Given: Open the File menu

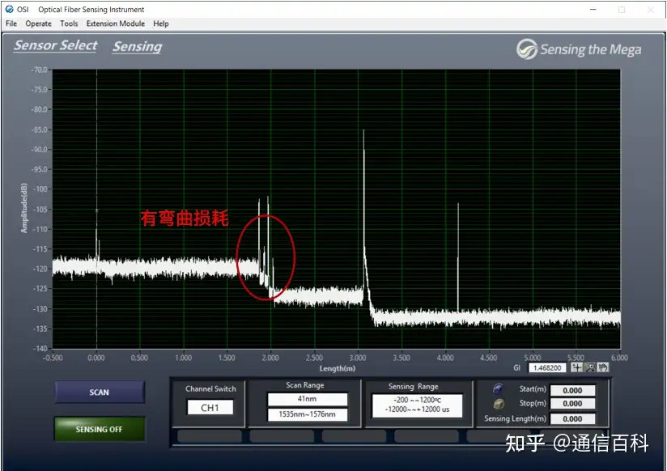Looking at the screenshot, I should point(11,23).
